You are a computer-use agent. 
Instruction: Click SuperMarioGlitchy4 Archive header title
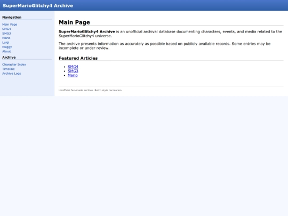pos(38,6)
